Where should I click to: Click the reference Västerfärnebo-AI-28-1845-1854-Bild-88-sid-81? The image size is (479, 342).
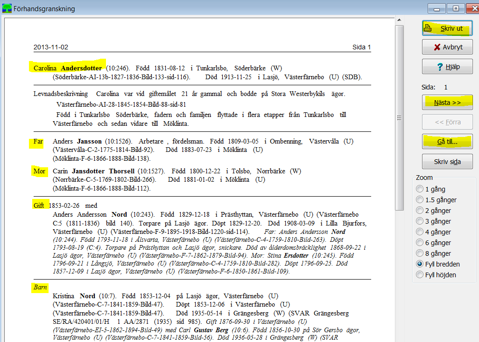(121, 104)
